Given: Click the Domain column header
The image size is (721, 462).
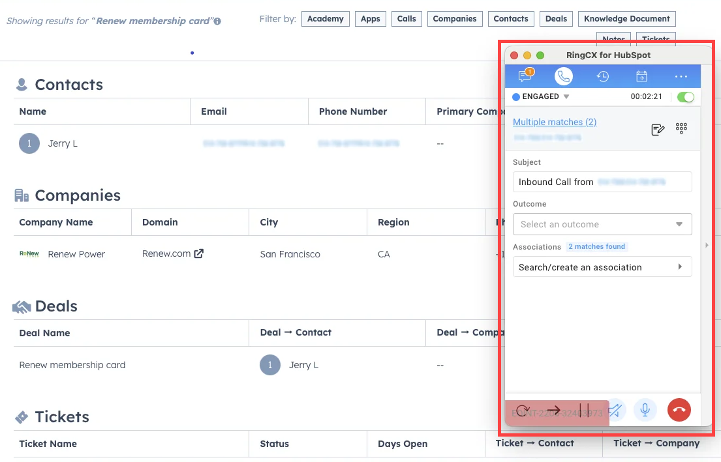Looking at the screenshot, I should (x=160, y=222).
